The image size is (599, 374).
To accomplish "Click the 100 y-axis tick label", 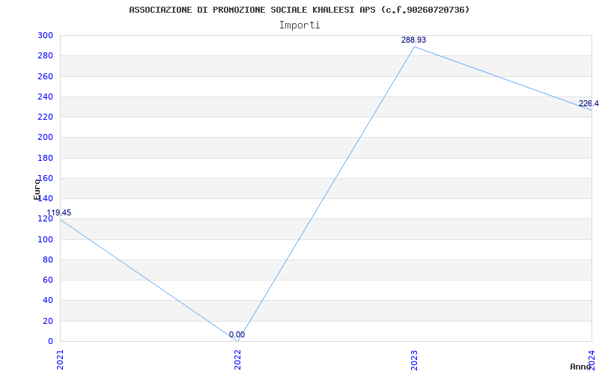I will click(x=45, y=239).
